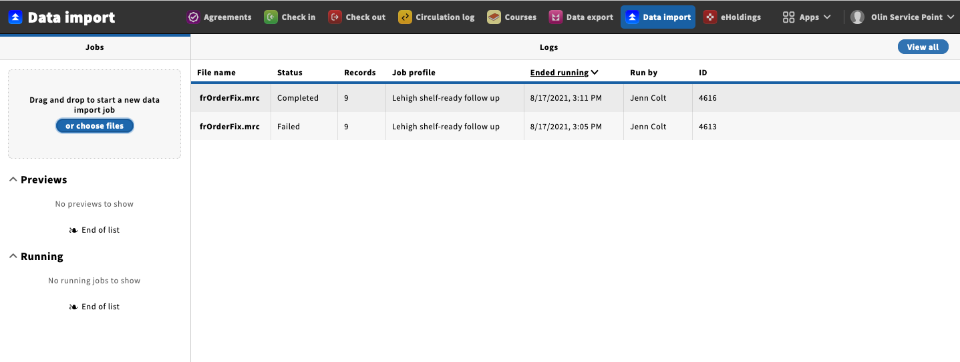The width and height of the screenshot is (960, 362).
Task: Open the Olin Service Point dropdown
Action: coord(901,17)
